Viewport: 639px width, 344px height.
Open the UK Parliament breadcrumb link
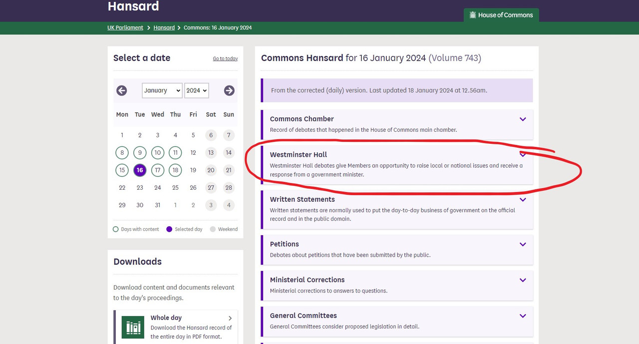point(125,27)
